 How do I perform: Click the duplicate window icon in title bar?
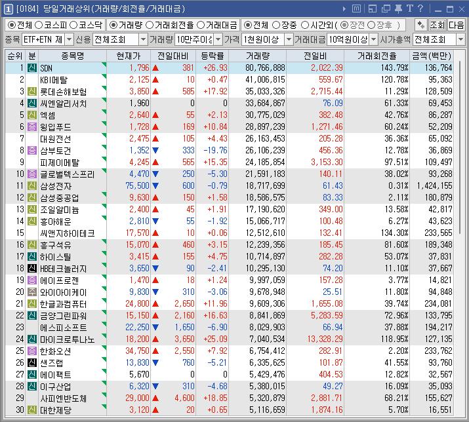click(x=386, y=9)
